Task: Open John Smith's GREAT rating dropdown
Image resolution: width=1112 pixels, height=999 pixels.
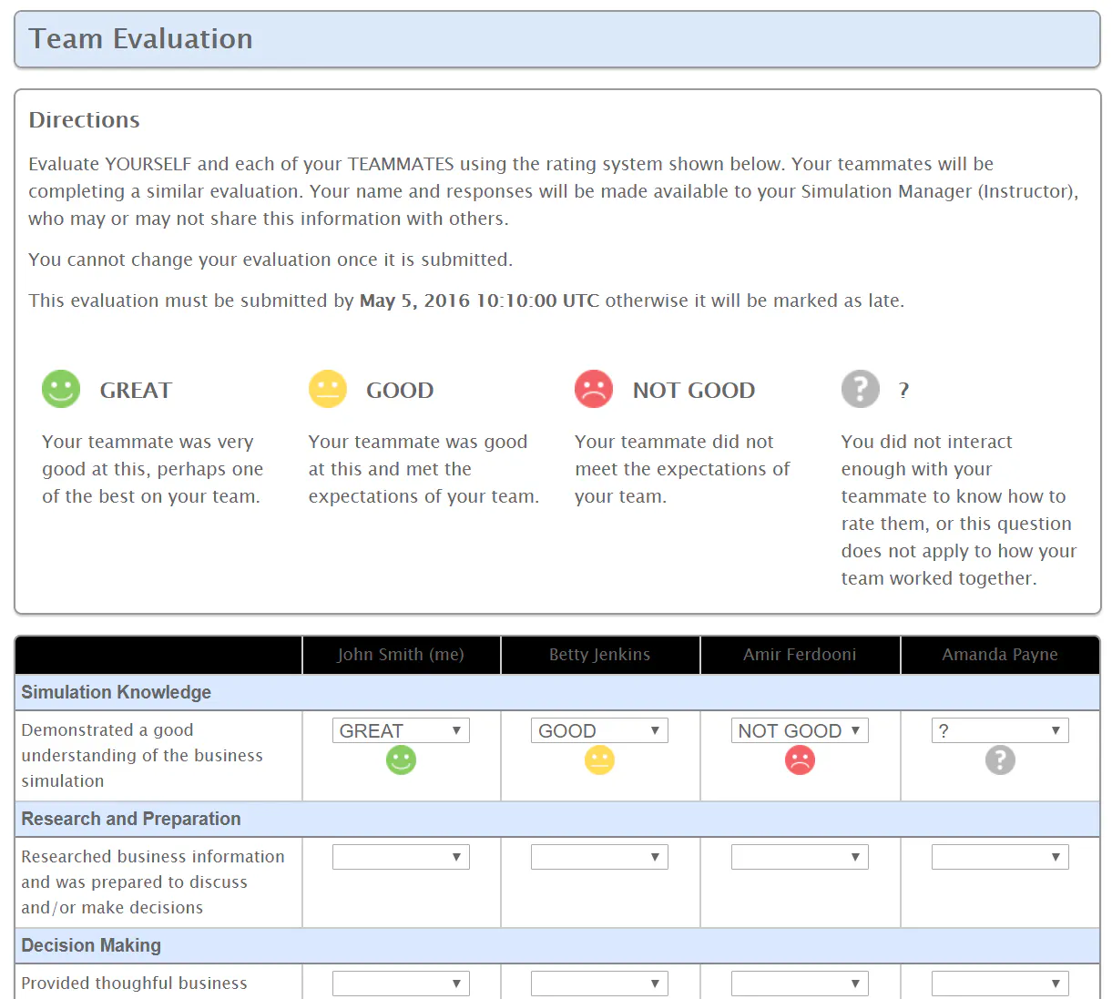Action: (x=401, y=730)
